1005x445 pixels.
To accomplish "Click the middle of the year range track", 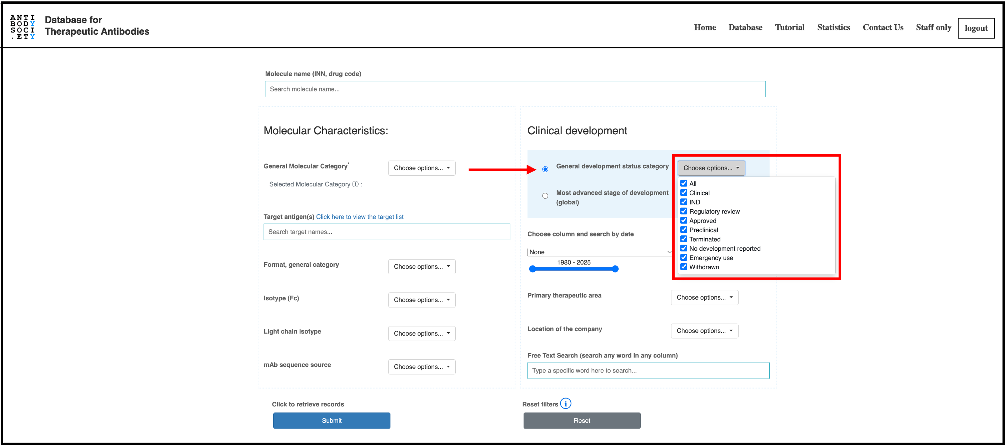I will point(574,269).
